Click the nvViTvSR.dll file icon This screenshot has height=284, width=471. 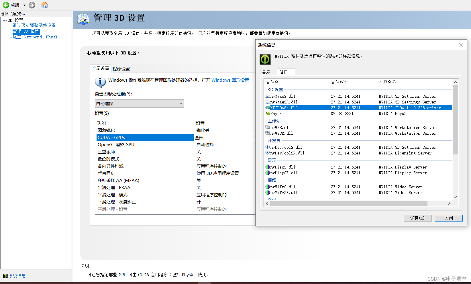click(x=268, y=193)
